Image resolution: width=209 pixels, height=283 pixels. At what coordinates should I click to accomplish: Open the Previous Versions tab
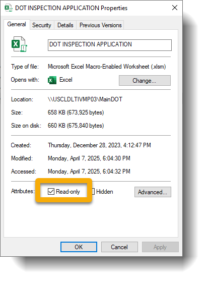(x=101, y=25)
